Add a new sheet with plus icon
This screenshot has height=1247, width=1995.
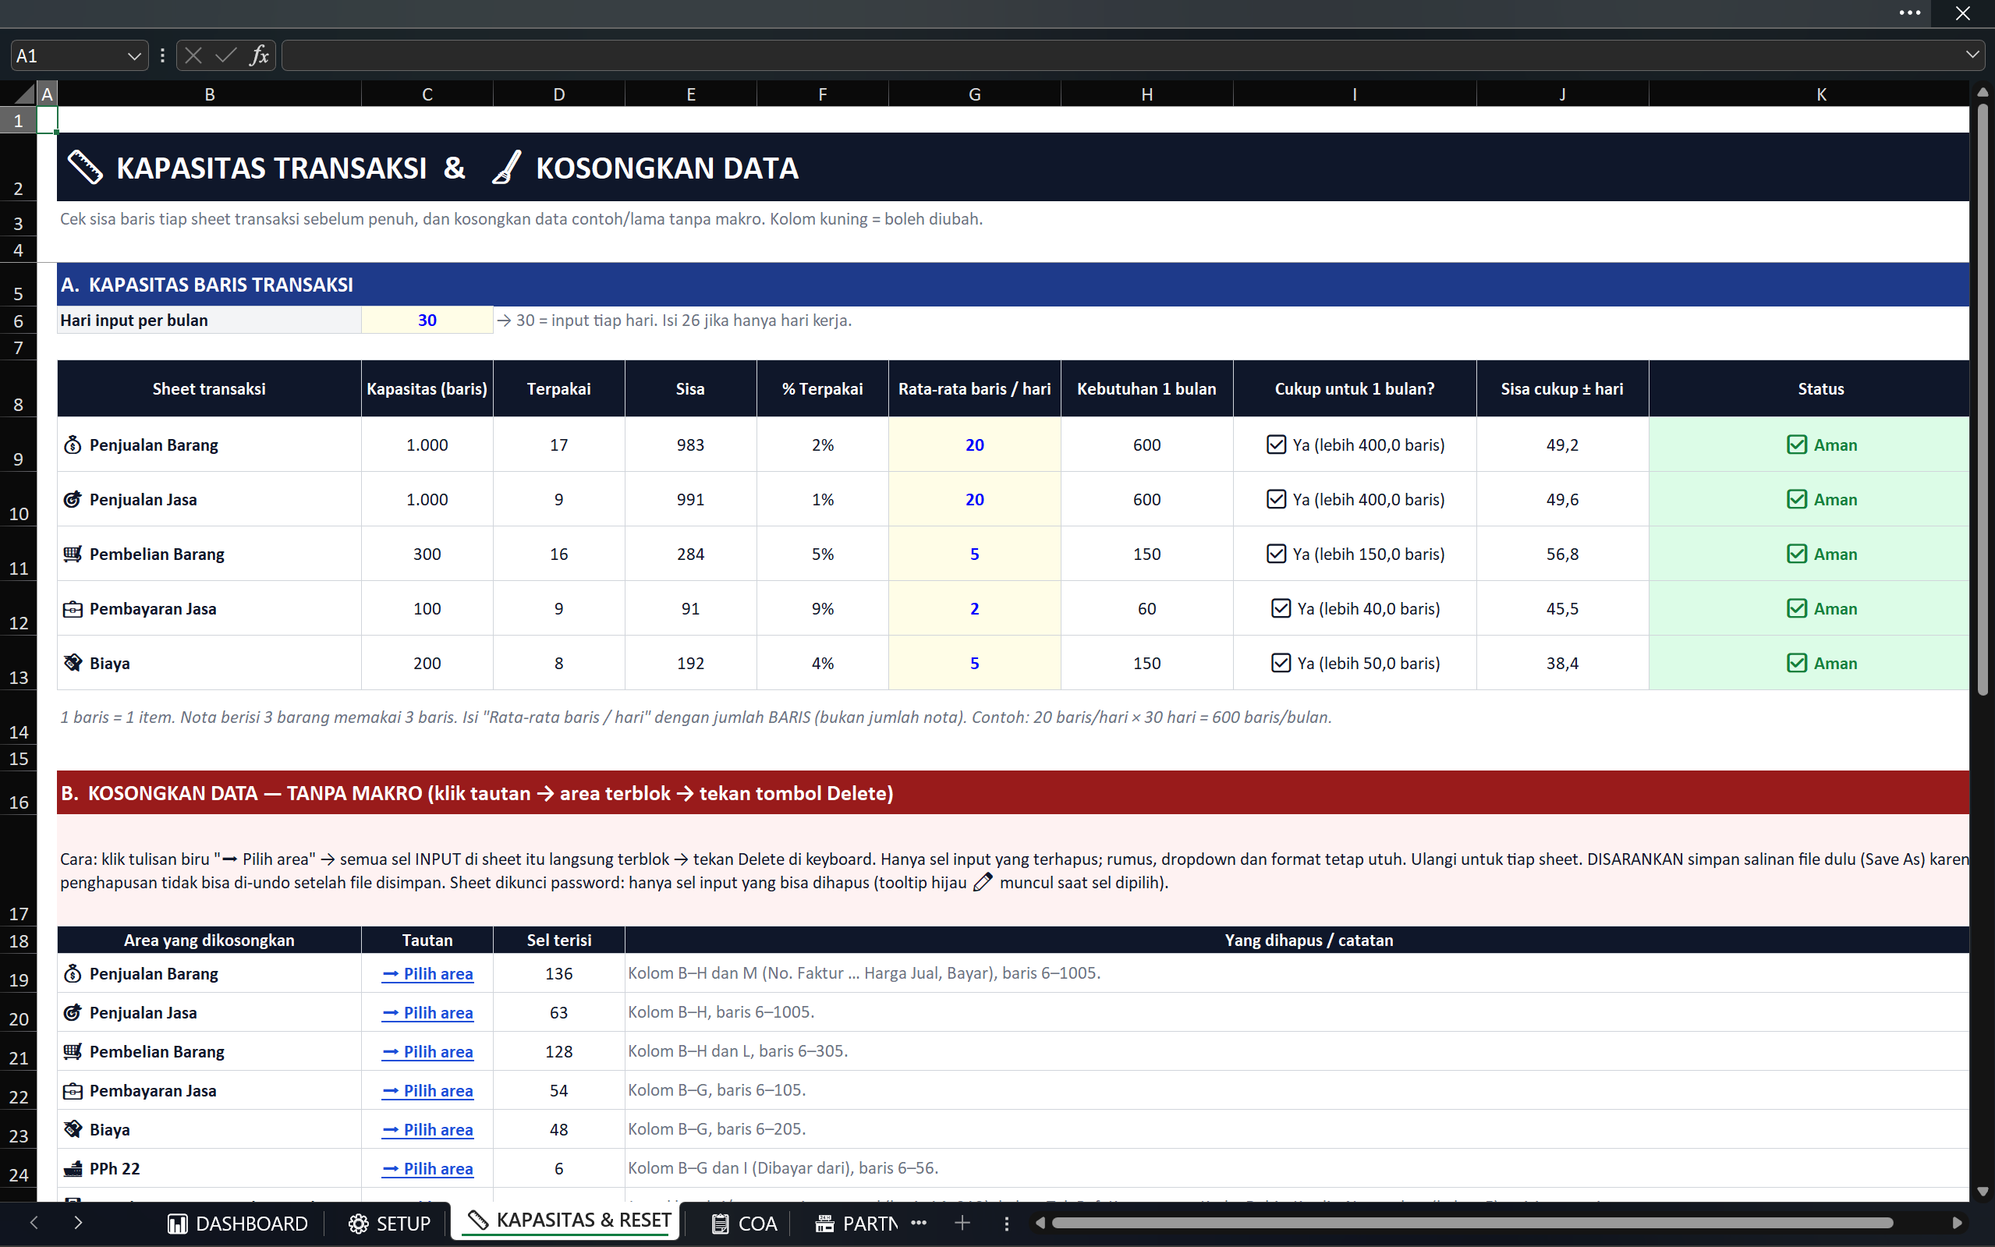click(x=962, y=1223)
